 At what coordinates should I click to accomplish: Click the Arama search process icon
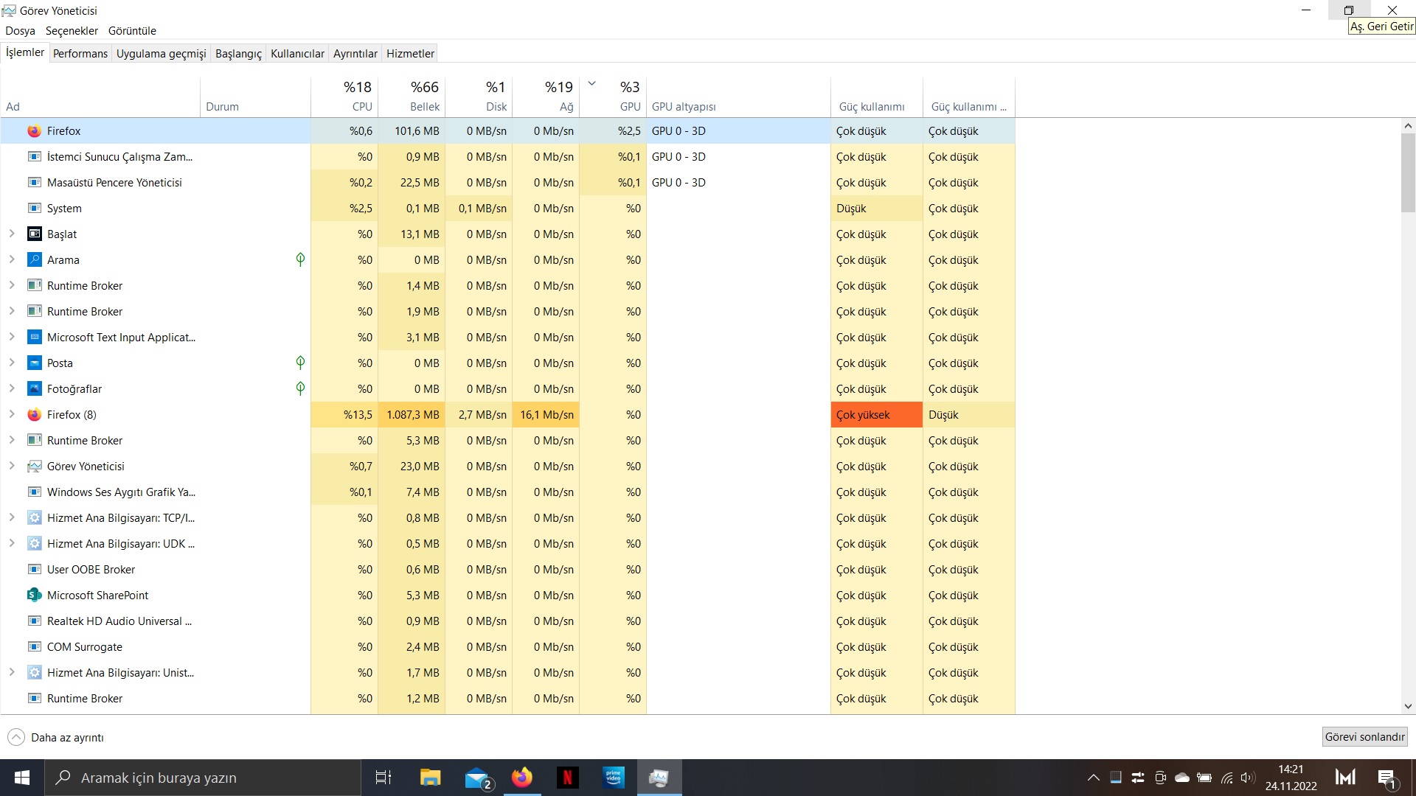(34, 260)
